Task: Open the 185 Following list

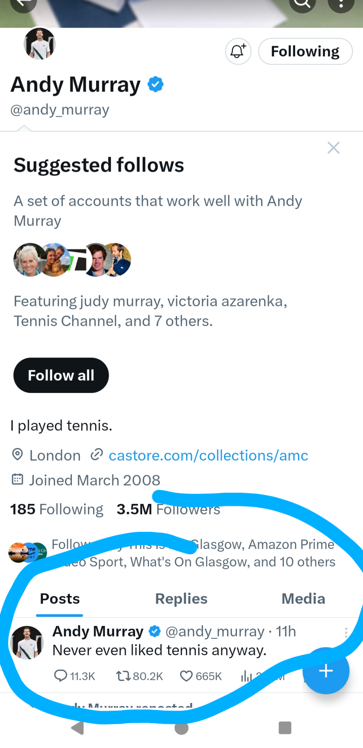Action: pyautogui.click(x=57, y=509)
